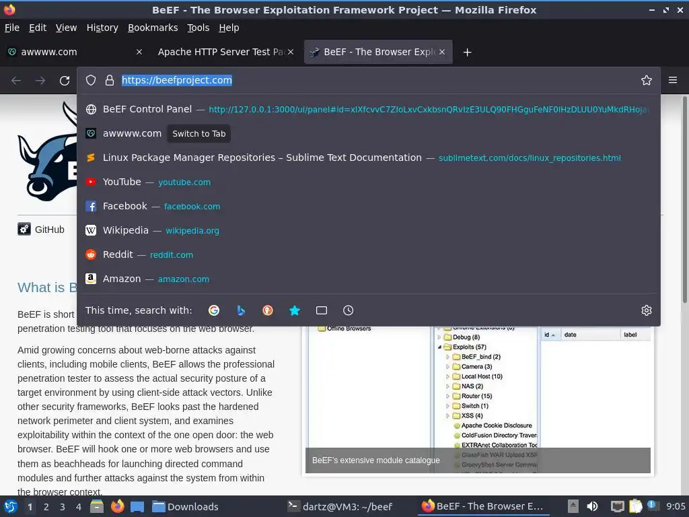The width and height of the screenshot is (689, 517).
Task: Open the View menu
Action: point(66,28)
